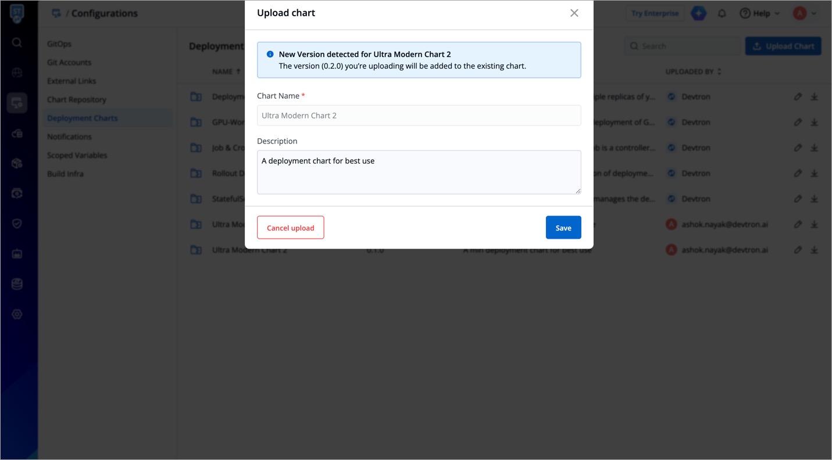Viewport: 832px width, 460px height.
Task: Edit the StatefulSet chart row
Action: click(798, 199)
